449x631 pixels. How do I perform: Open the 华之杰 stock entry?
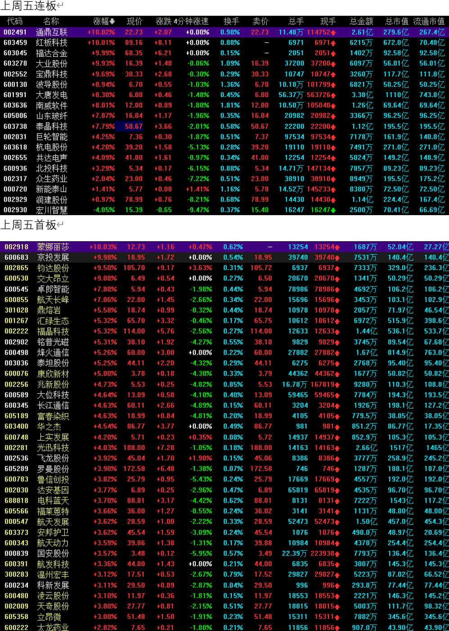coord(49,426)
